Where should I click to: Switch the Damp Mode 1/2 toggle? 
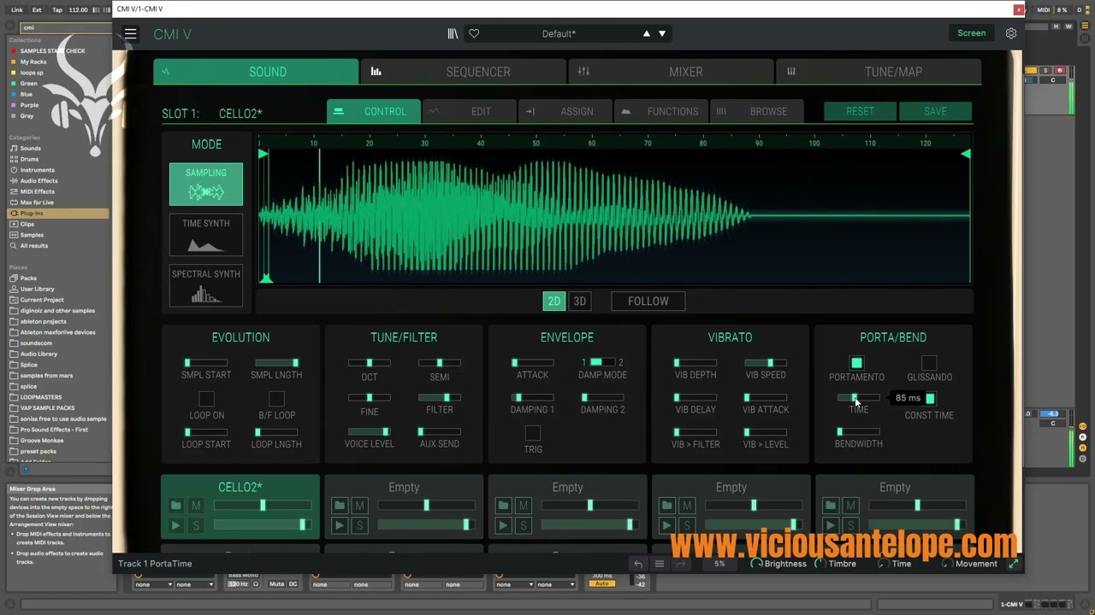[x=602, y=362]
